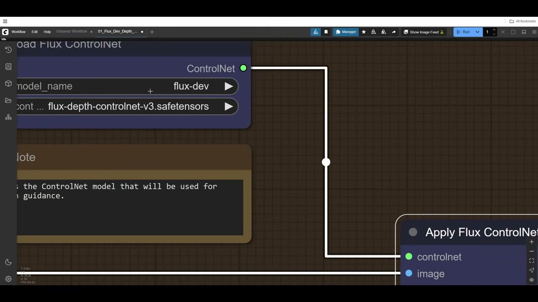Collapse Apply Flux ControlNet node grey dot

pos(413,232)
